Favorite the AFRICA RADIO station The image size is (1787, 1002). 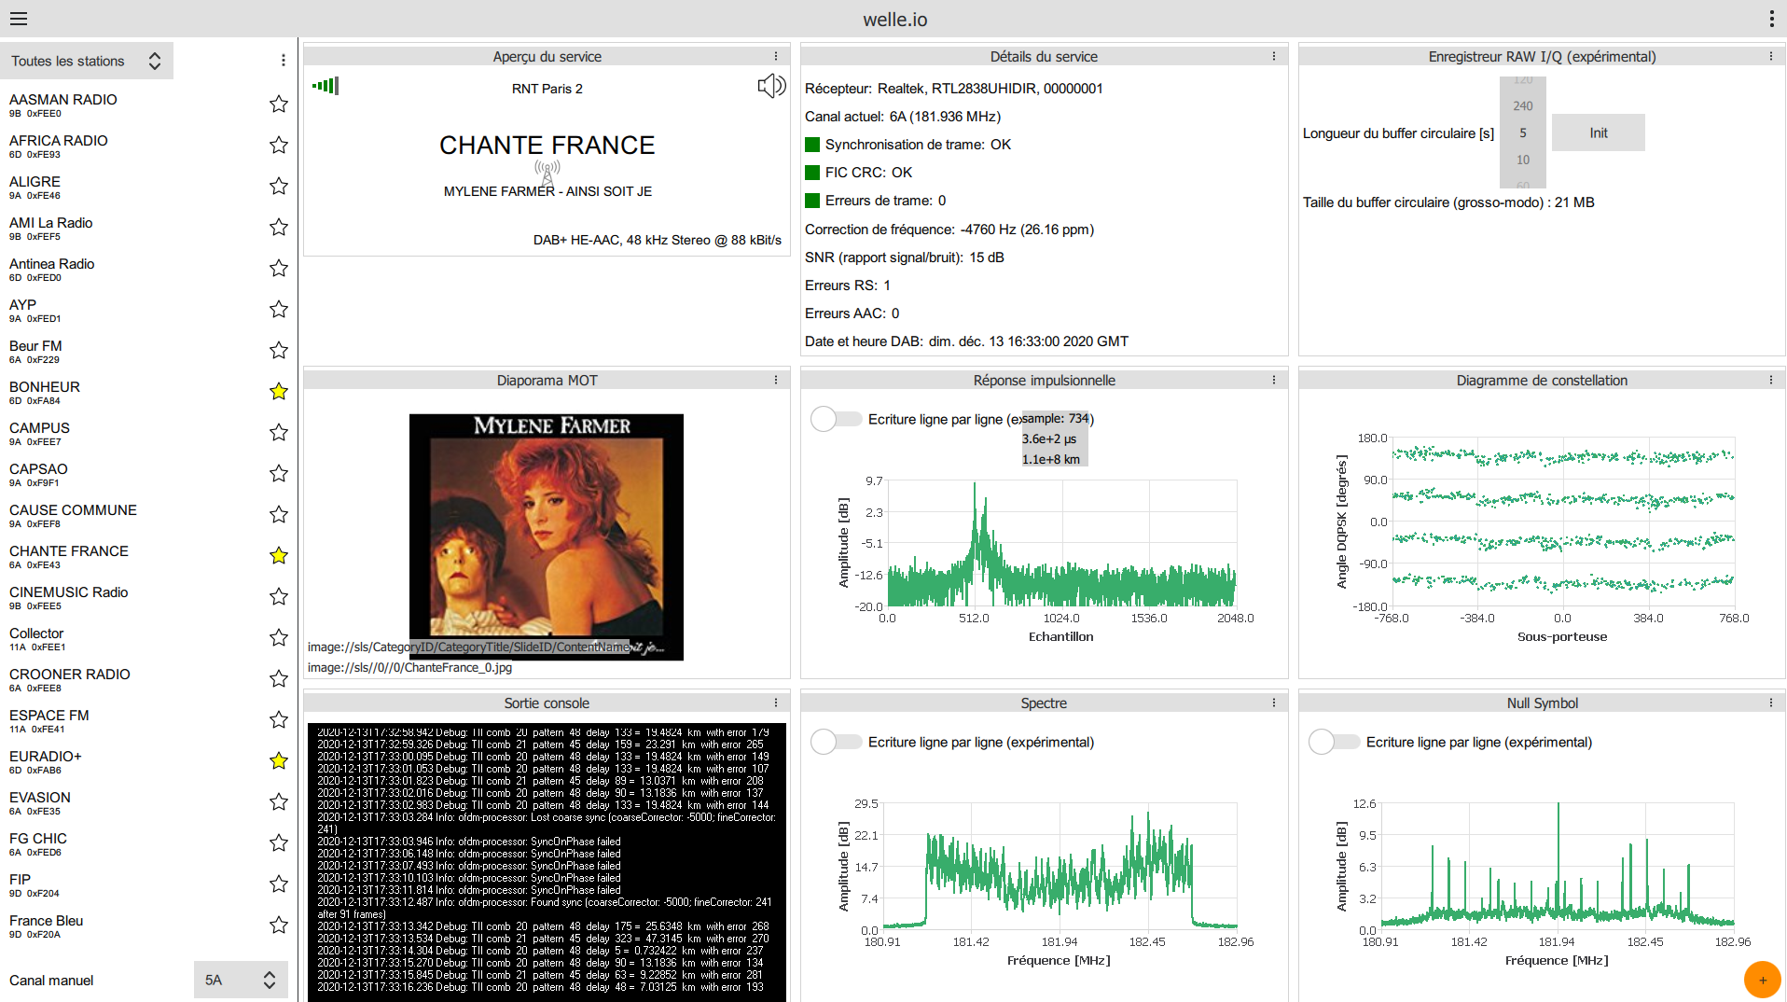point(278,145)
